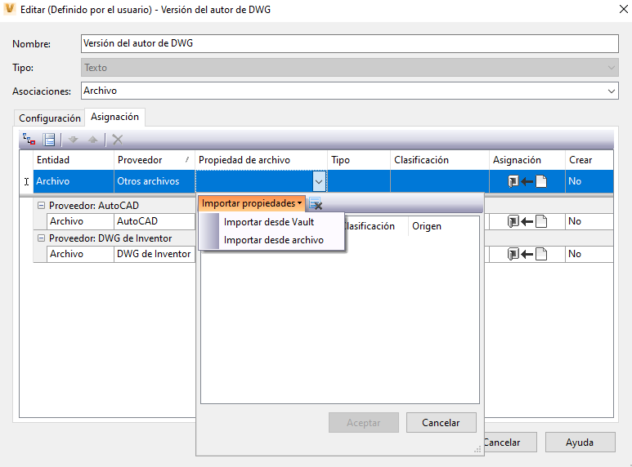Image resolution: width=632 pixels, height=467 pixels.
Task: Click Otros archivos cell in selected row
Action: (155, 181)
